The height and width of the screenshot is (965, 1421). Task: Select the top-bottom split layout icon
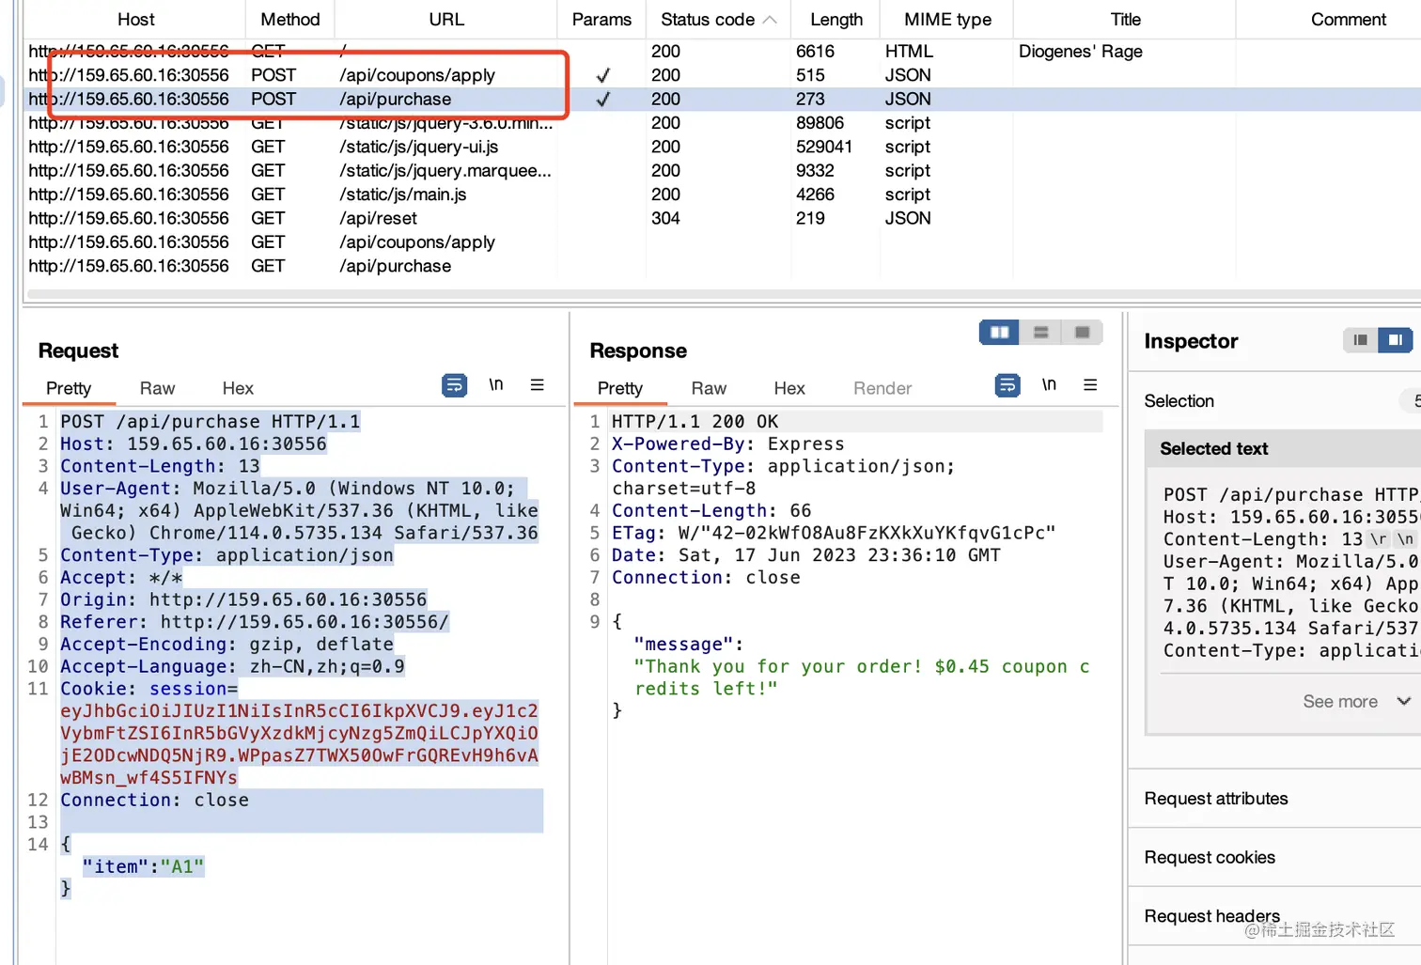tap(1040, 333)
